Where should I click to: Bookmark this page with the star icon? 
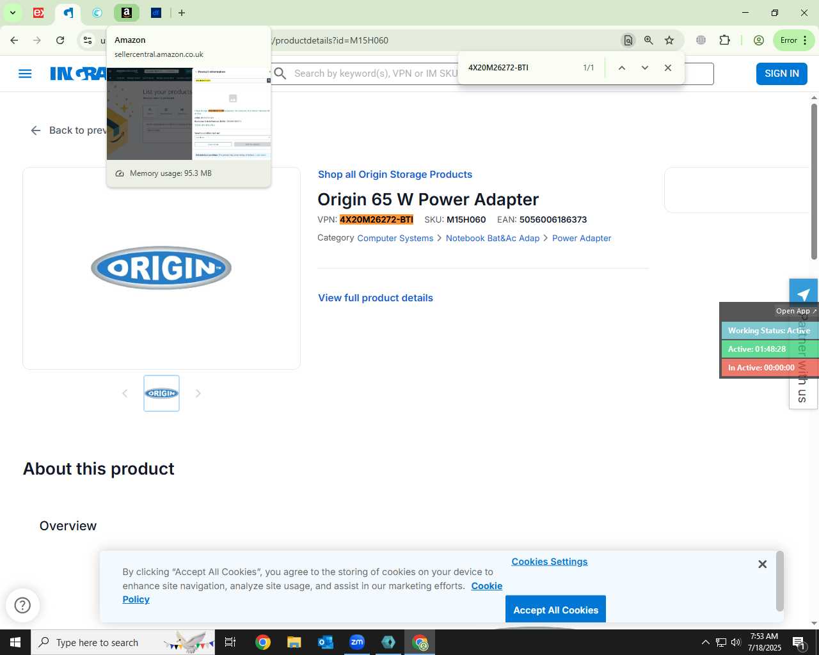click(x=669, y=40)
